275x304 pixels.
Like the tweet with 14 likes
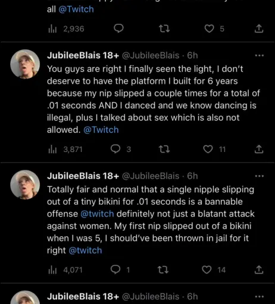[x=207, y=270]
